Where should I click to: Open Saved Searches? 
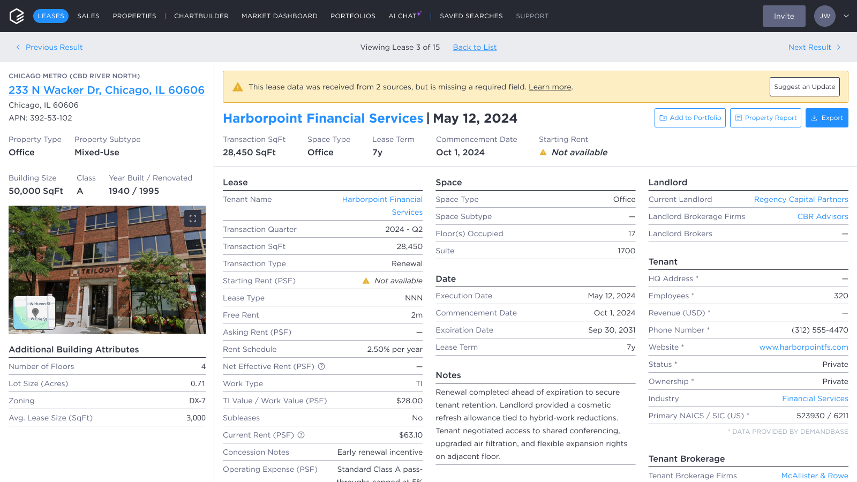pyautogui.click(x=471, y=16)
